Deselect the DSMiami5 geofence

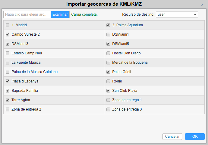tap(108, 44)
